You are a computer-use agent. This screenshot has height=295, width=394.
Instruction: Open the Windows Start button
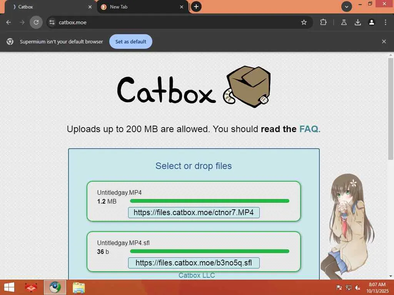(x=9, y=287)
